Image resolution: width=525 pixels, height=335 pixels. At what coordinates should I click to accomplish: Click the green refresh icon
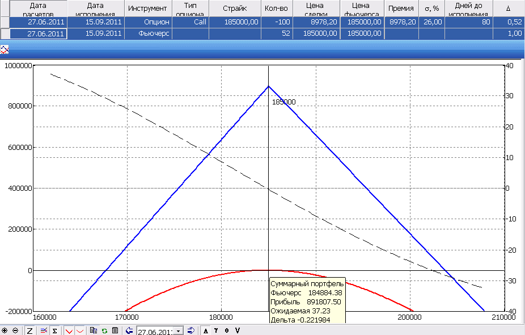coord(104,330)
